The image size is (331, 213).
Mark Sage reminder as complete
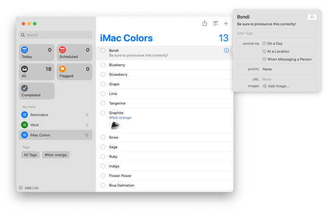pyautogui.click(x=103, y=147)
